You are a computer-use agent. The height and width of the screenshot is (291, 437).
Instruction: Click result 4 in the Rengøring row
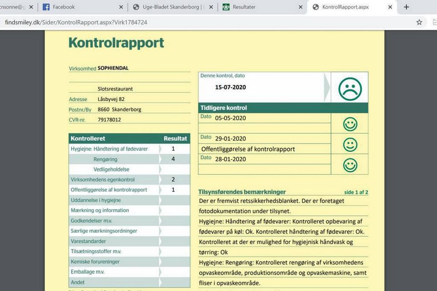pyautogui.click(x=173, y=159)
